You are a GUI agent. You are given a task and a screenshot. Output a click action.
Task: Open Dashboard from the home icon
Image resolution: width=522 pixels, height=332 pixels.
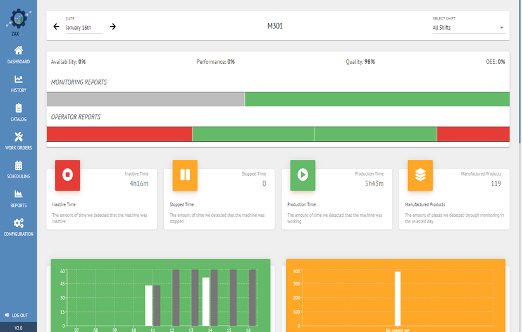pos(18,51)
